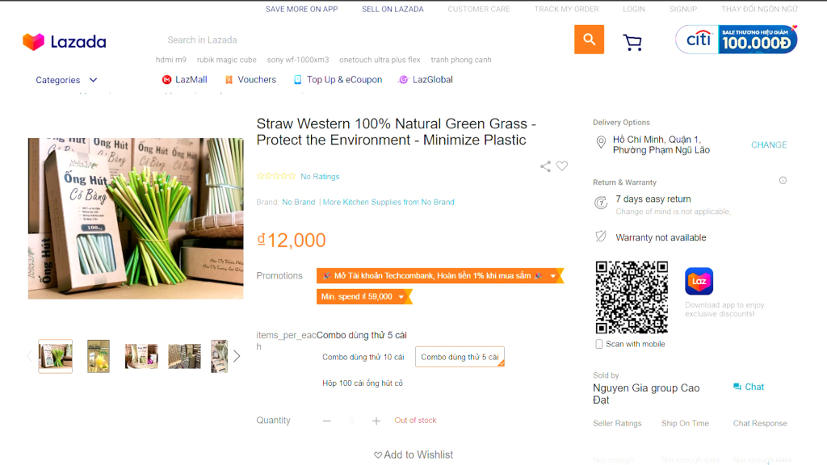This screenshot has height=465, width=827.
Task: Click the Lazada heart logo
Action: tap(33, 42)
